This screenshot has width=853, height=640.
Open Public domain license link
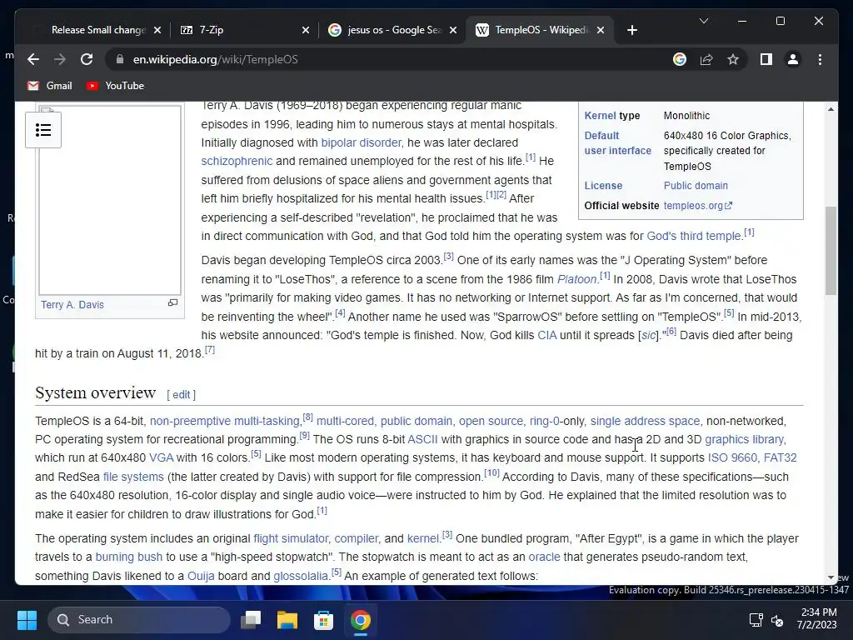[x=696, y=186]
